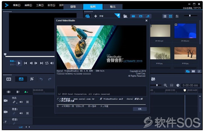The image size is (204, 131).
Task: Close the Corel VideoStudio about dialog
Action: tap(146, 20)
